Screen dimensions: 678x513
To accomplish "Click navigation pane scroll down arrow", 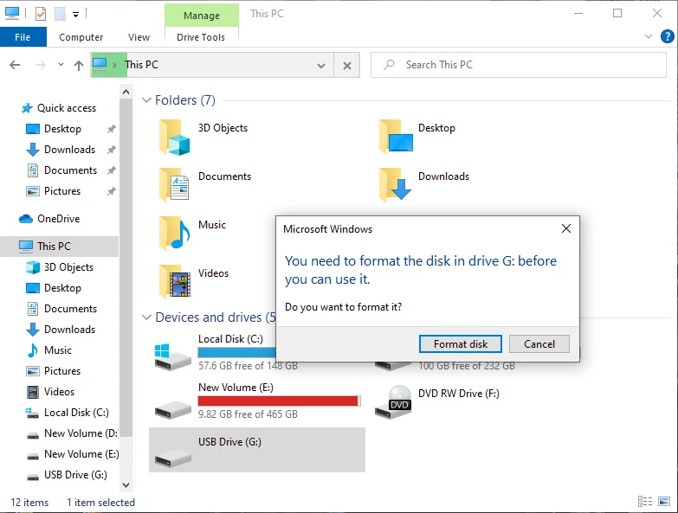I will coord(126,485).
